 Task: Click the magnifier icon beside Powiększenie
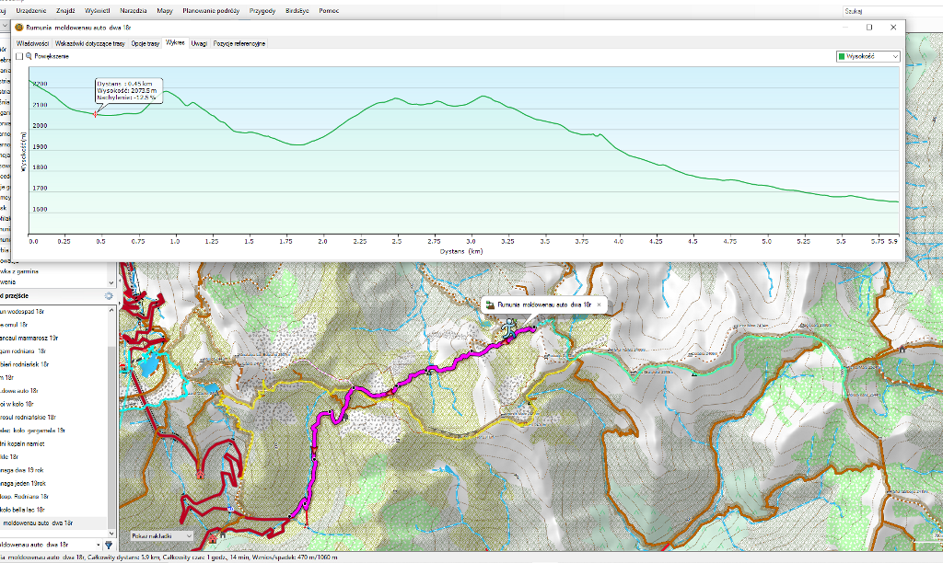[29, 56]
